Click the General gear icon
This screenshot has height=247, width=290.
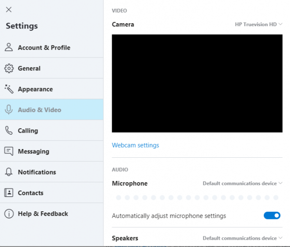pos(9,68)
